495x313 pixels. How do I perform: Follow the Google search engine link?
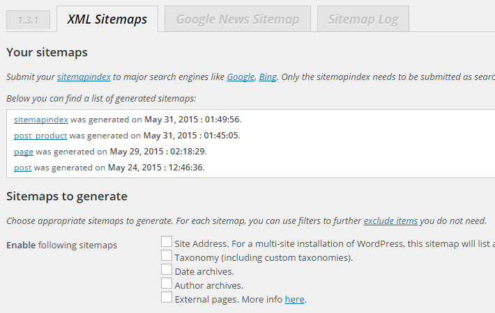tap(241, 77)
